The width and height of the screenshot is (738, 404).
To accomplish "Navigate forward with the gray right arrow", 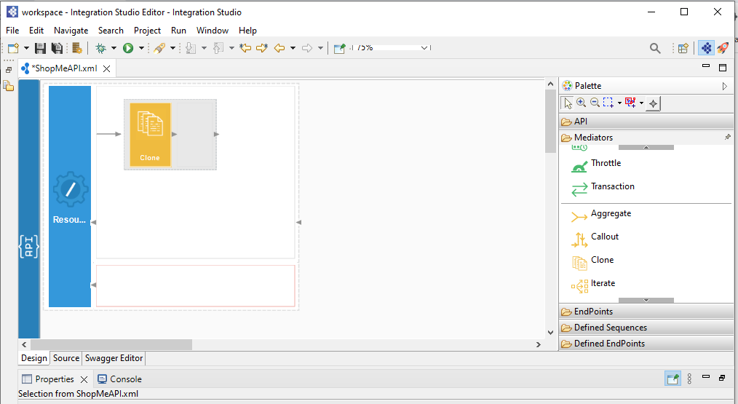I will point(307,48).
